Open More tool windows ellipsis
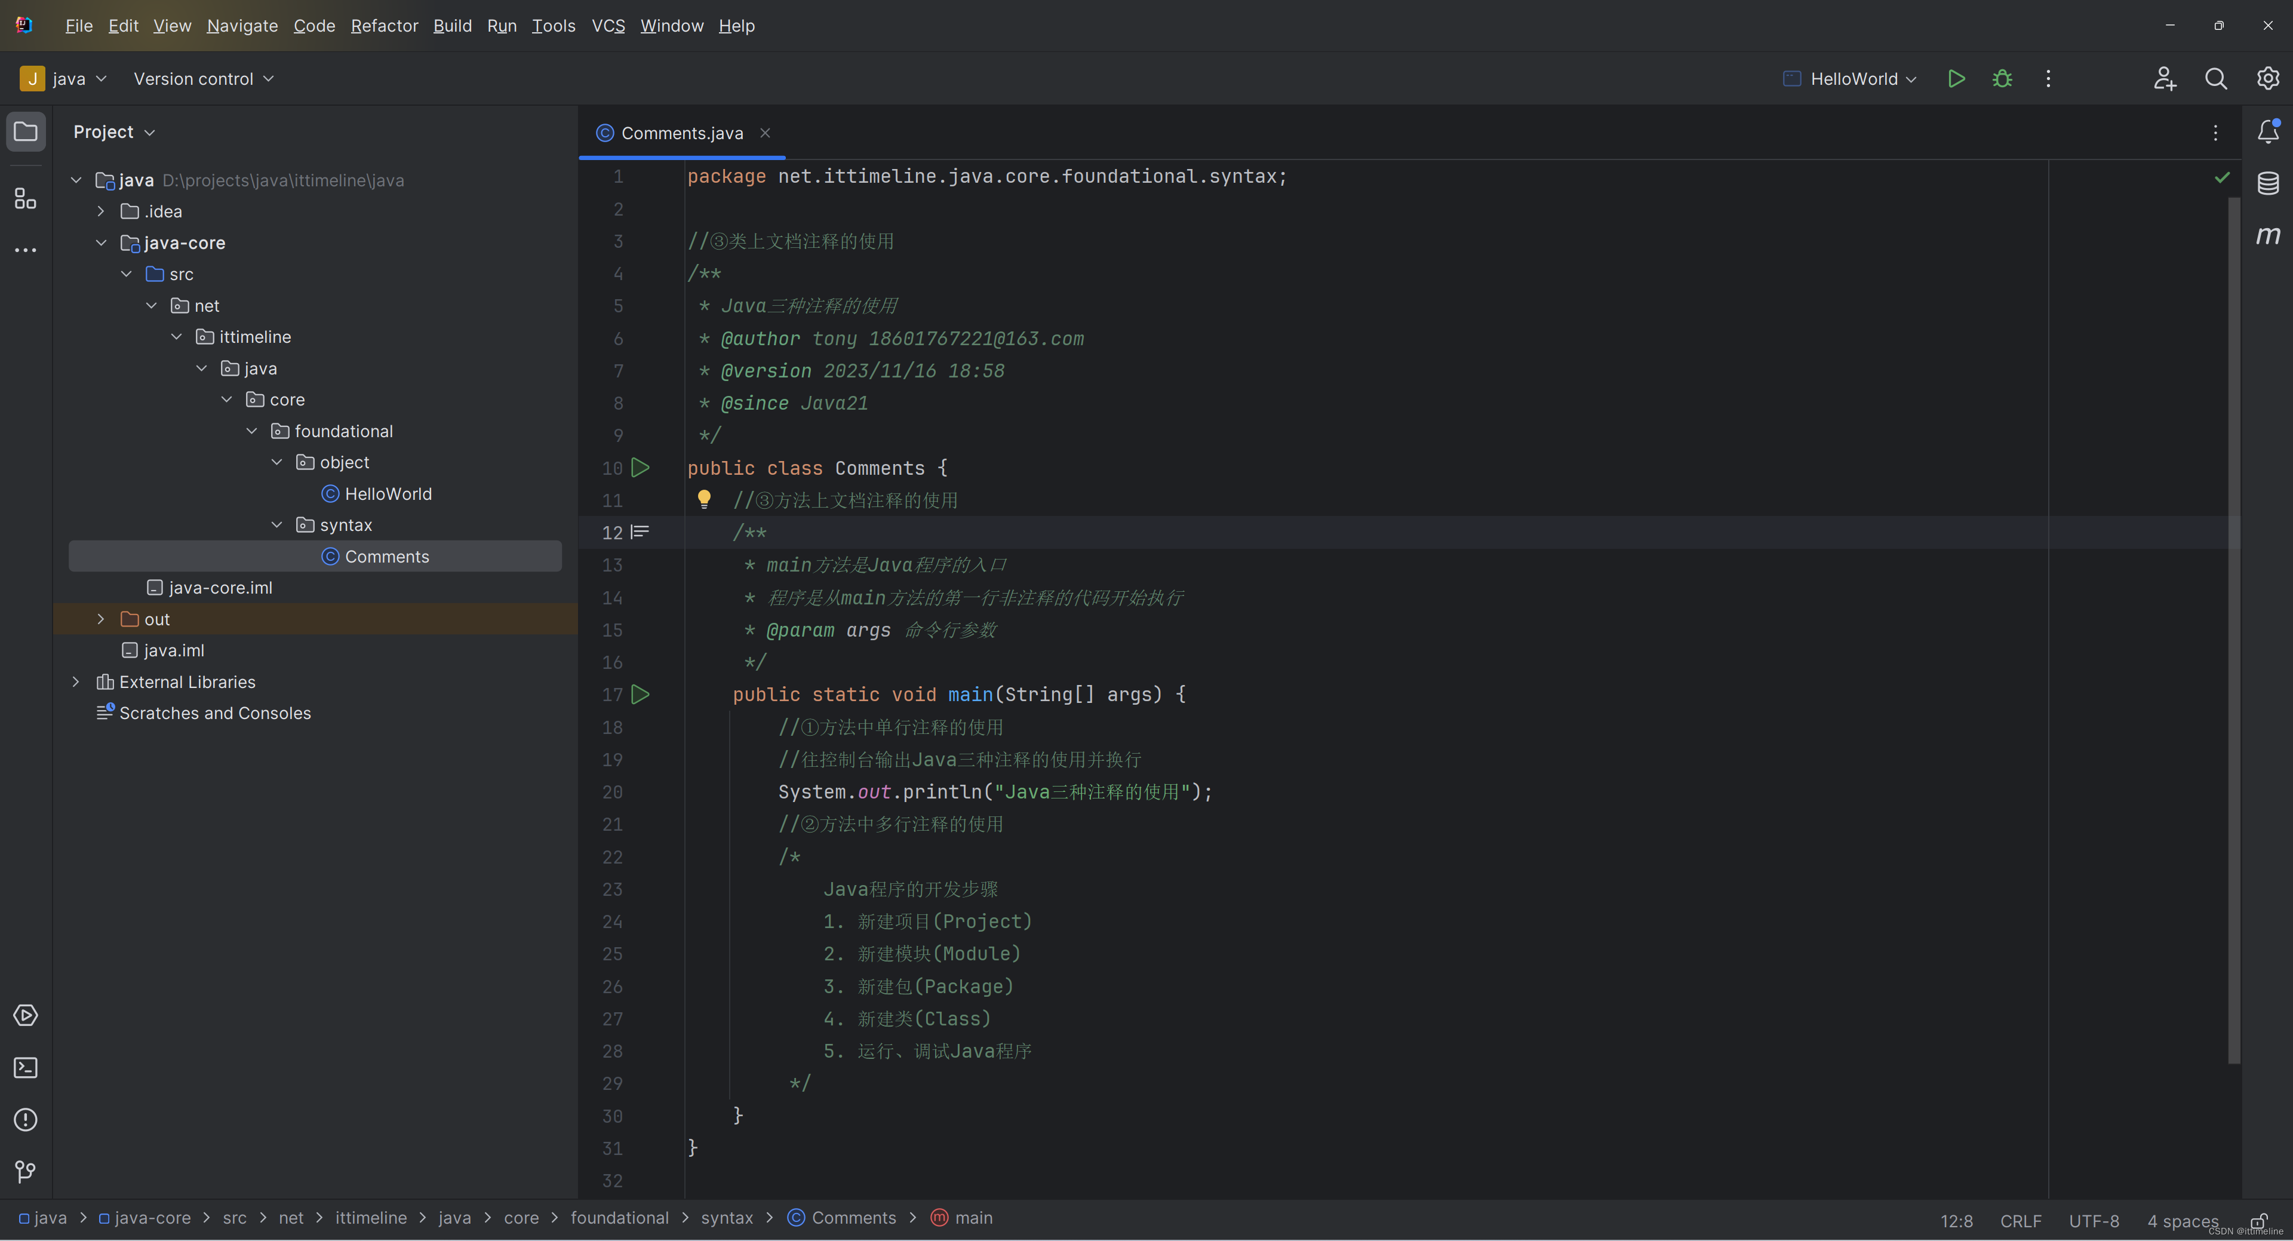 pos(26,250)
